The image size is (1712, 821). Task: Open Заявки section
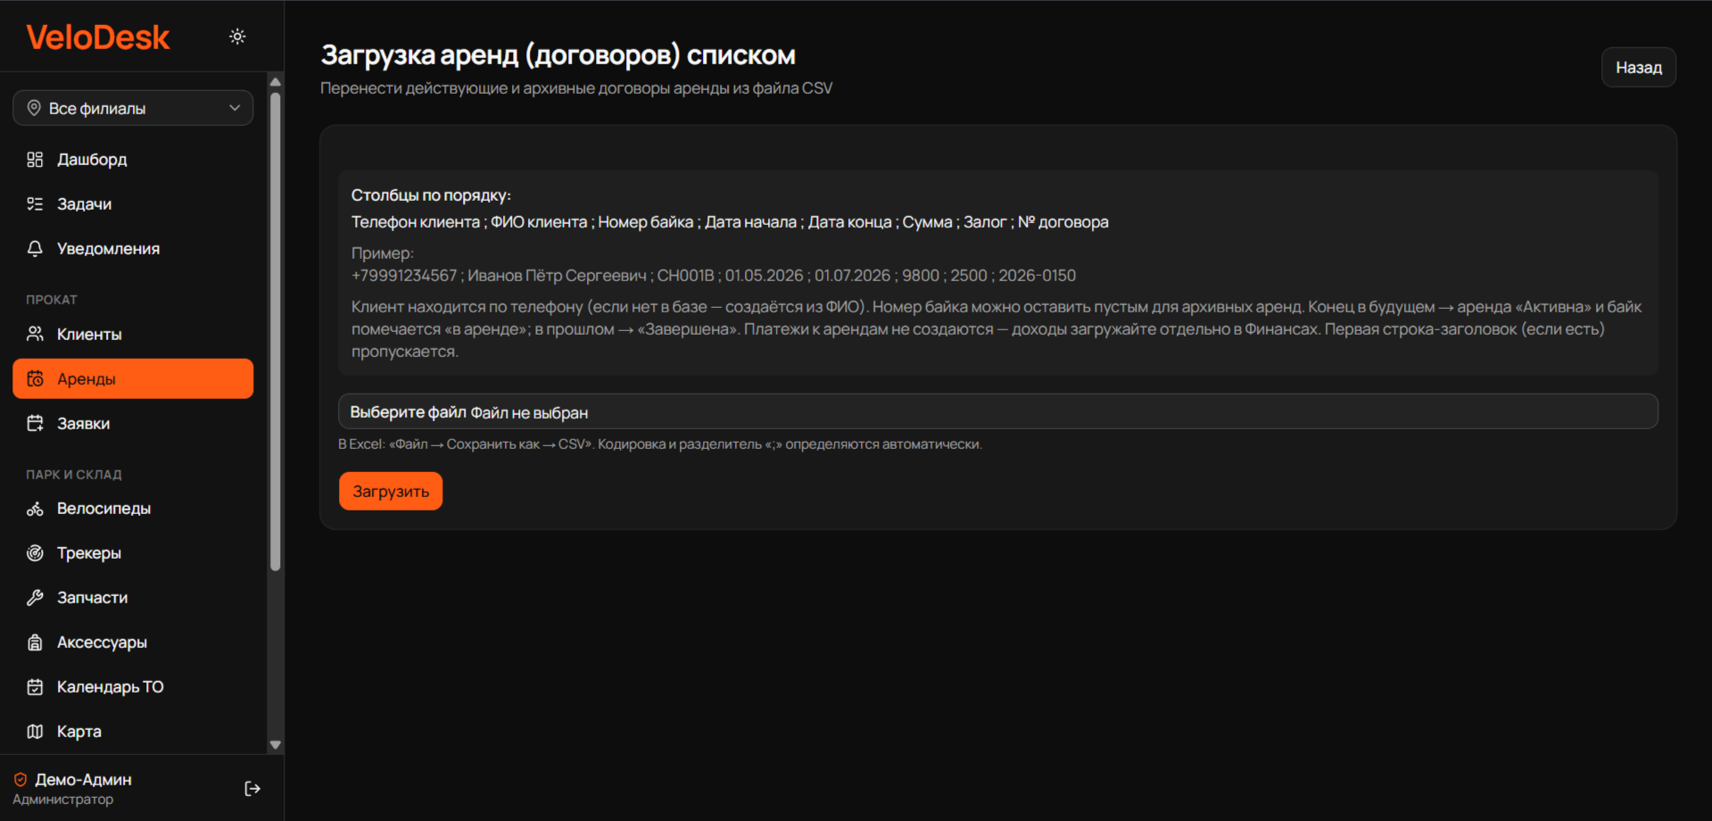tap(133, 423)
